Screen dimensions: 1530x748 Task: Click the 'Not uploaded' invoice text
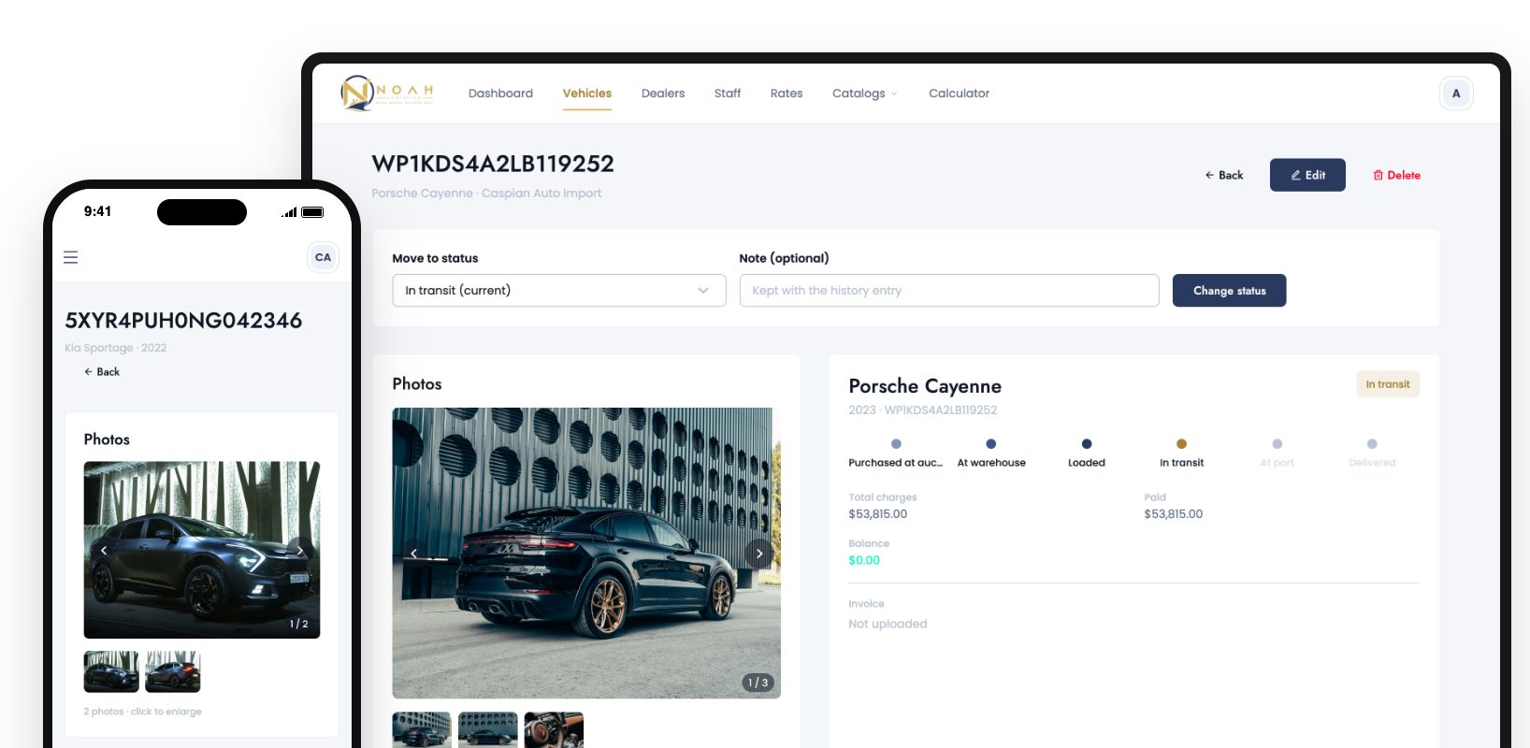888,624
